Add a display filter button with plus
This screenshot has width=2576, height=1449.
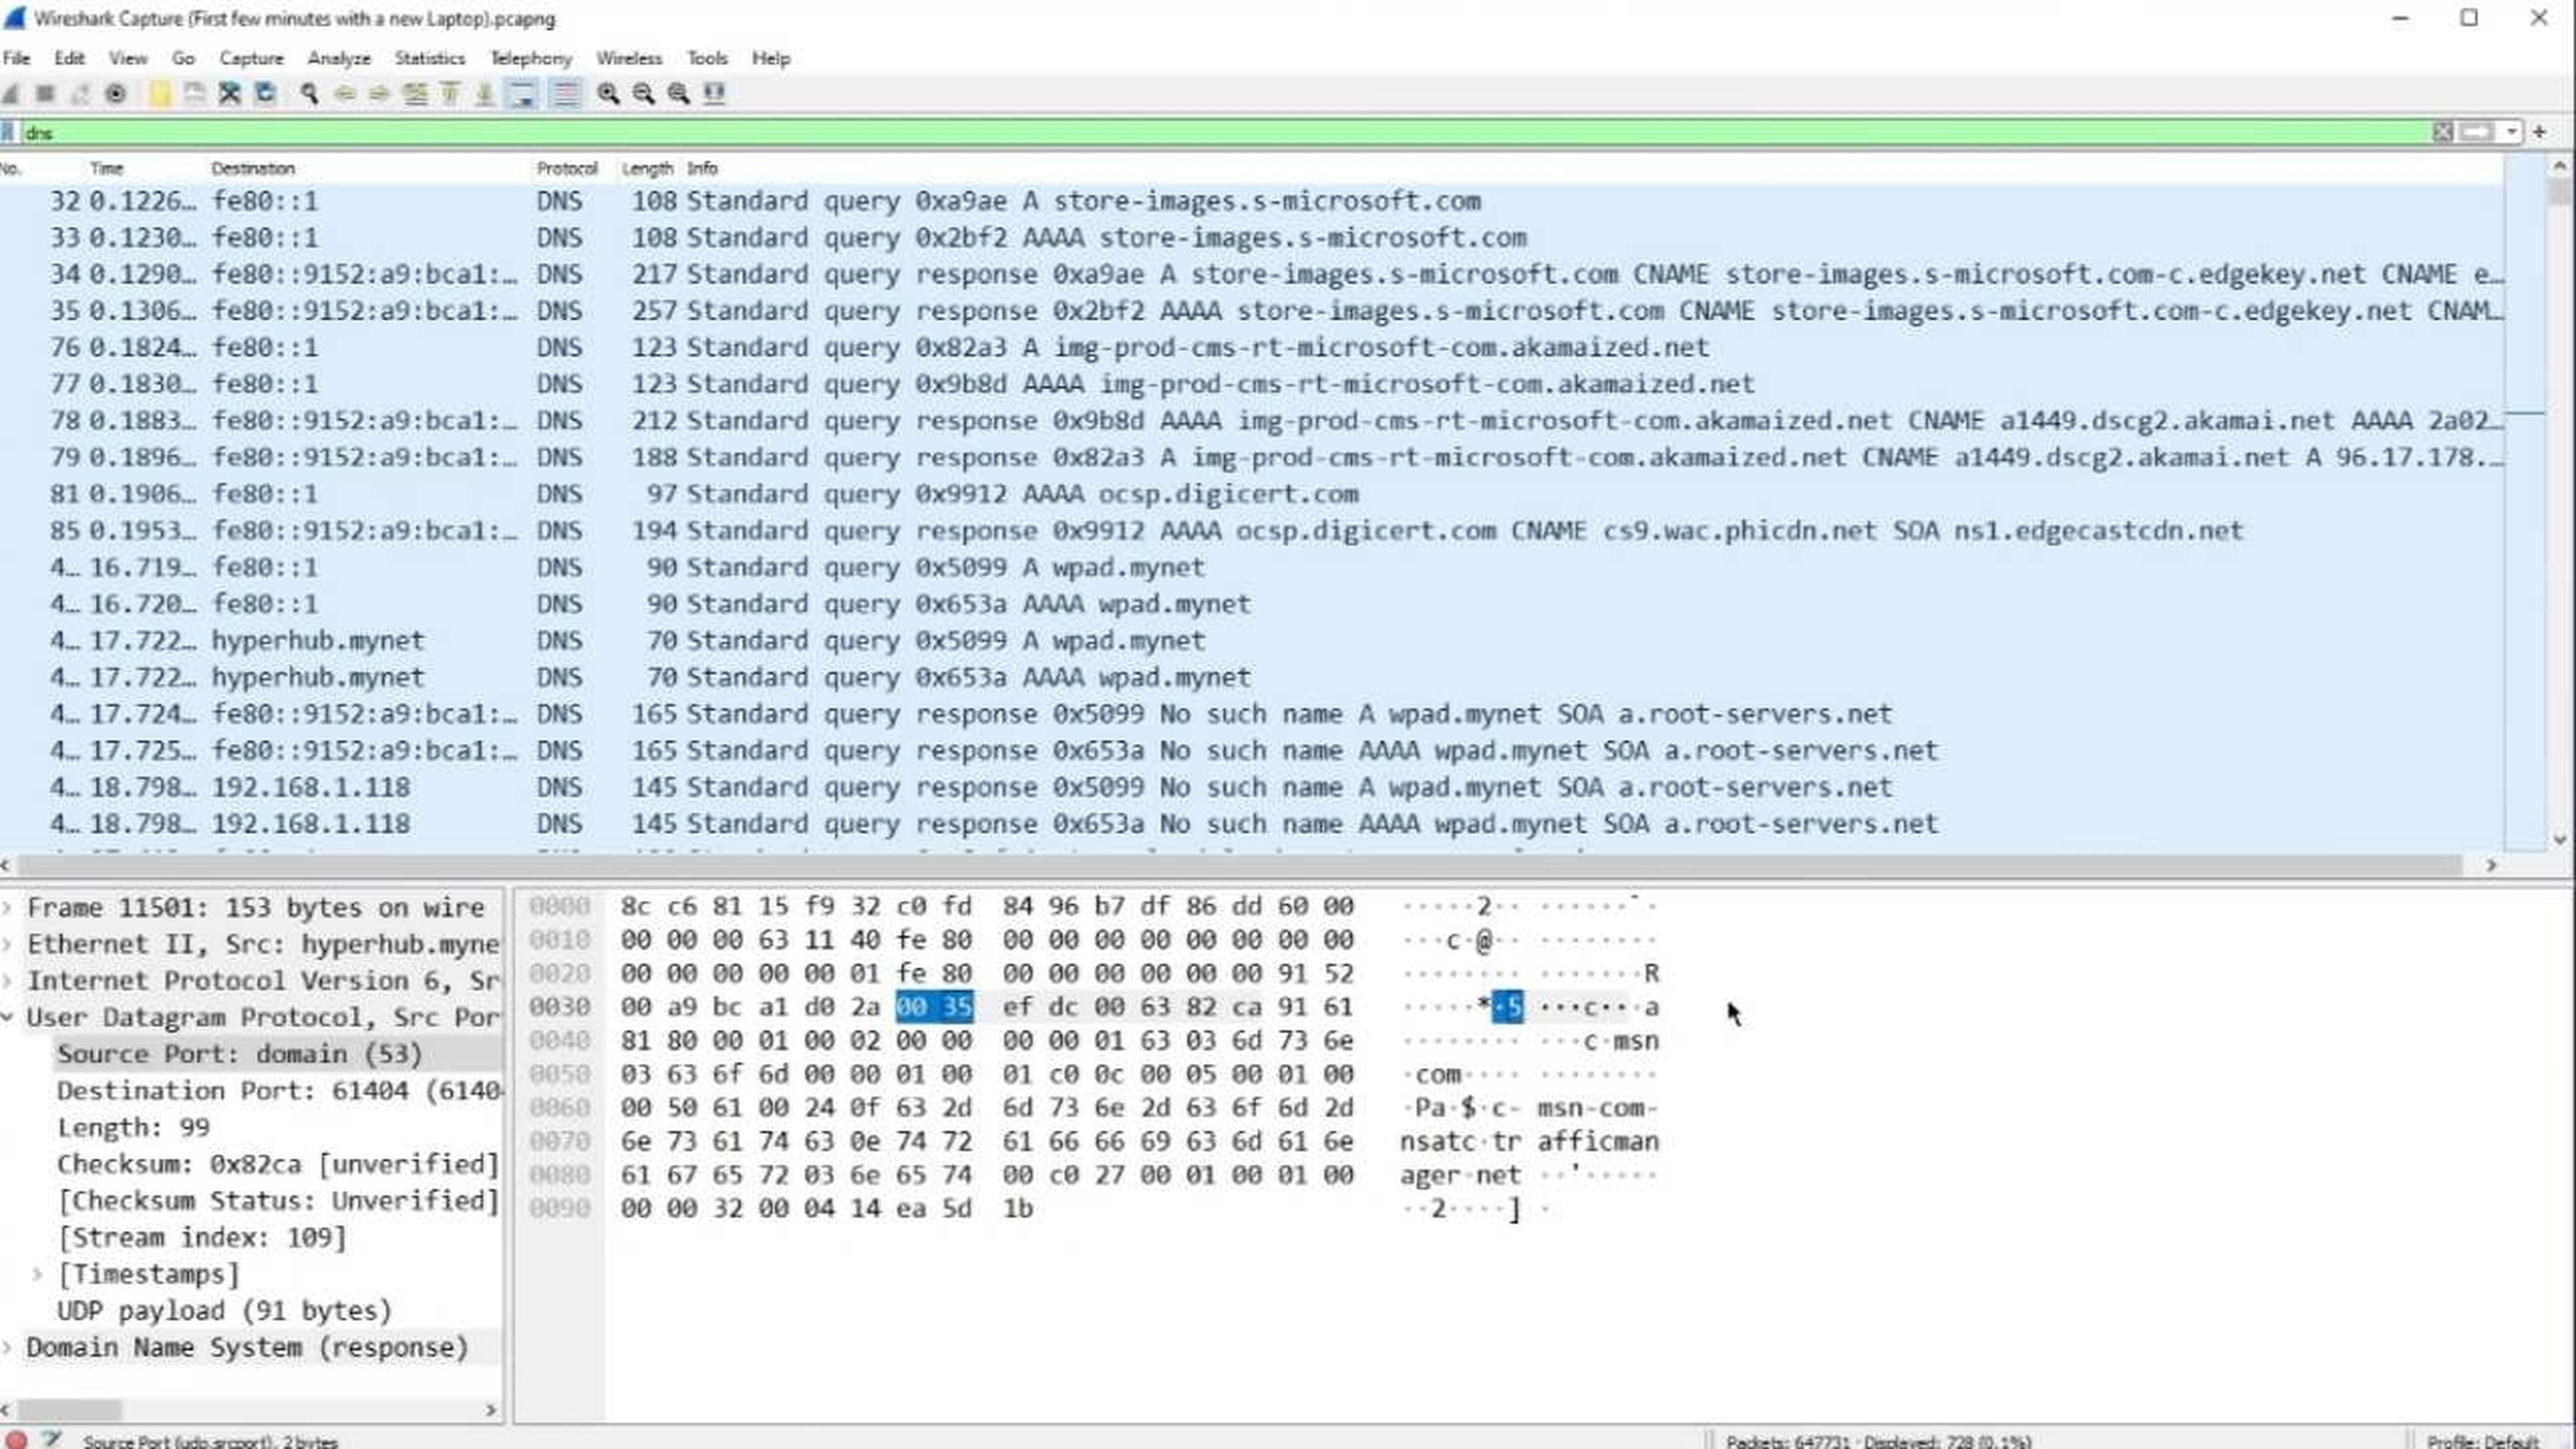[x=2539, y=132]
